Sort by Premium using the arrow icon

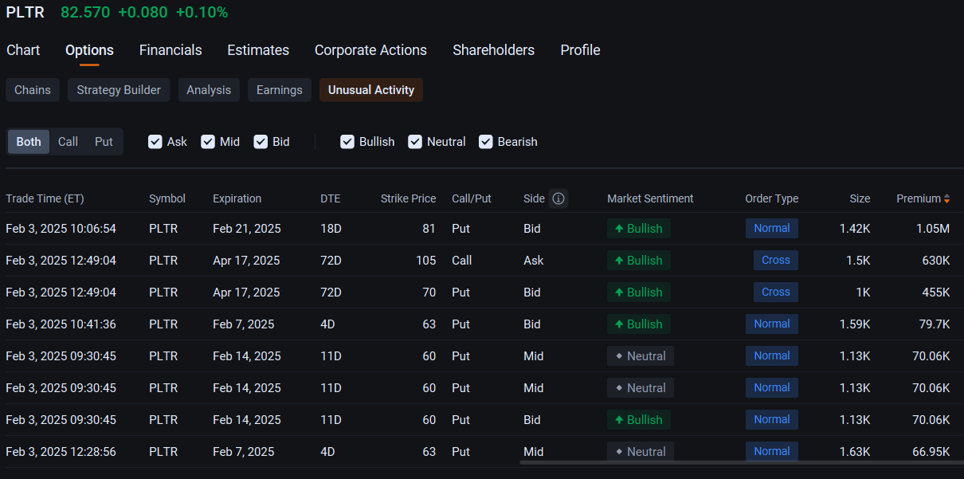point(946,198)
